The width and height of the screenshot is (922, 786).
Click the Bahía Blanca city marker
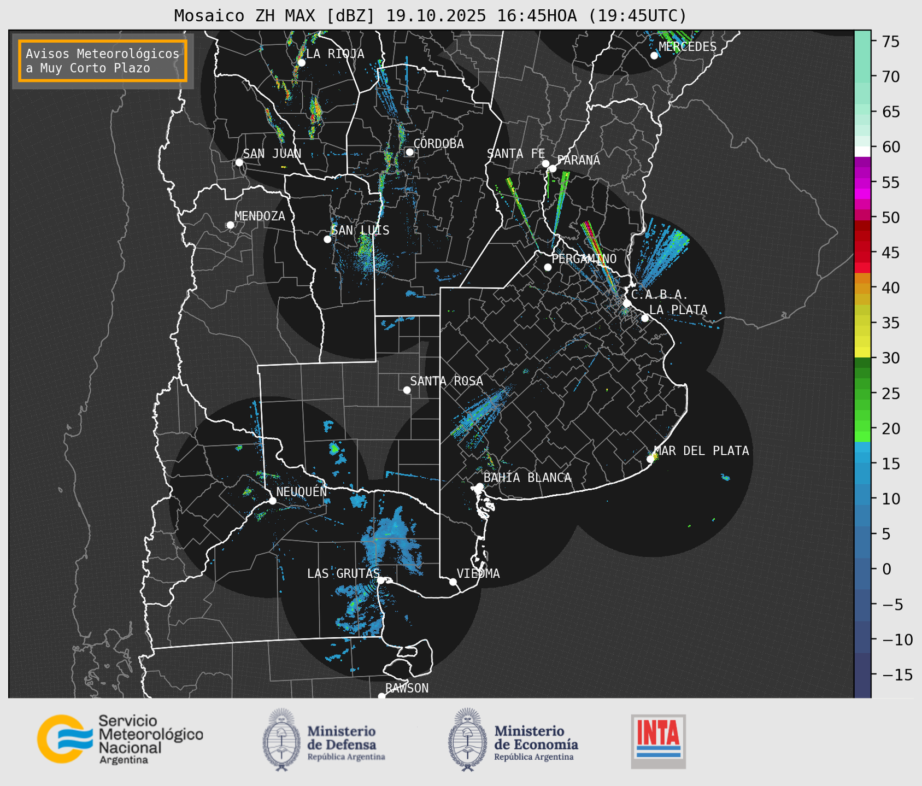[x=479, y=486]
